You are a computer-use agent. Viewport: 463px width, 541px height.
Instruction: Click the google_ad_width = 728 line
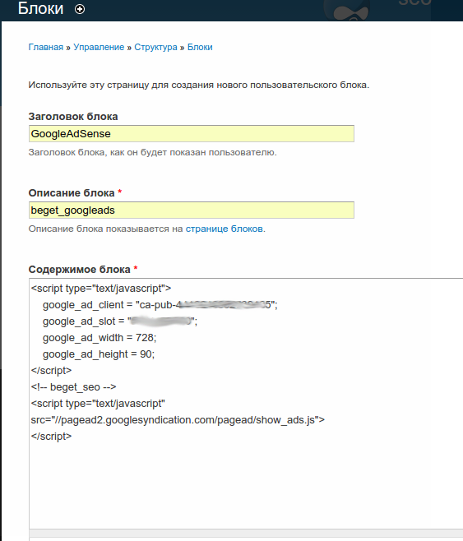tap(100, 337)
